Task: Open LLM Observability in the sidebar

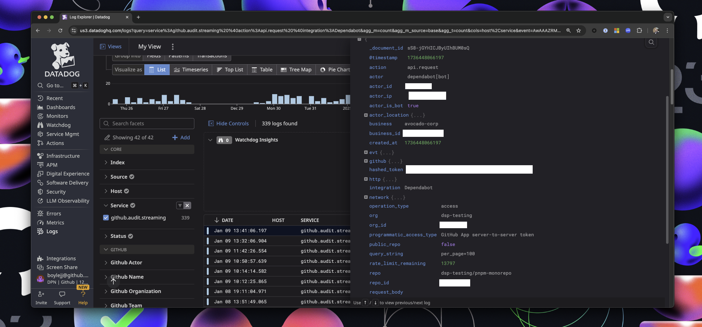Action: pyautogui.click(x=63, y=201)
